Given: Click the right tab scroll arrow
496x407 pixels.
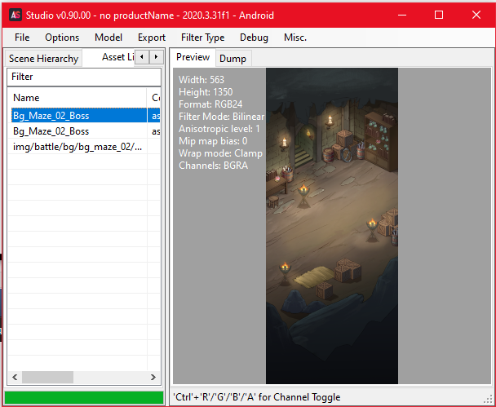Looking at the screenshot, I should click(x=157, y=57).
